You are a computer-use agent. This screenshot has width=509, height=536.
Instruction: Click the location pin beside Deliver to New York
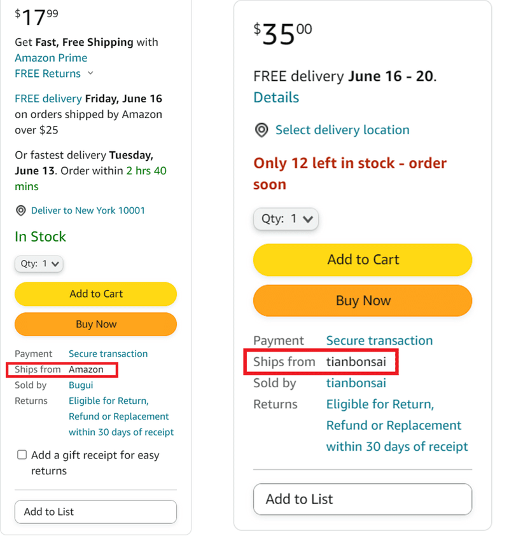[21, 210]
